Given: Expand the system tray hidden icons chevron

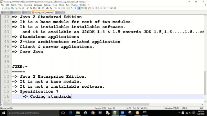Looking at the screenshot, I should [179, 113].
